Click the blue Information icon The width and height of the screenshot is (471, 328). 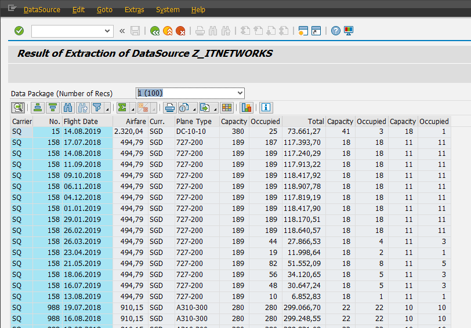(x=266, y=107)
